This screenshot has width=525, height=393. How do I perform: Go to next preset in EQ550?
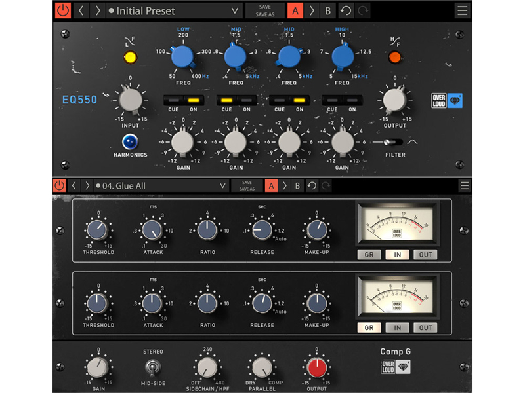[x=97, y=10]
